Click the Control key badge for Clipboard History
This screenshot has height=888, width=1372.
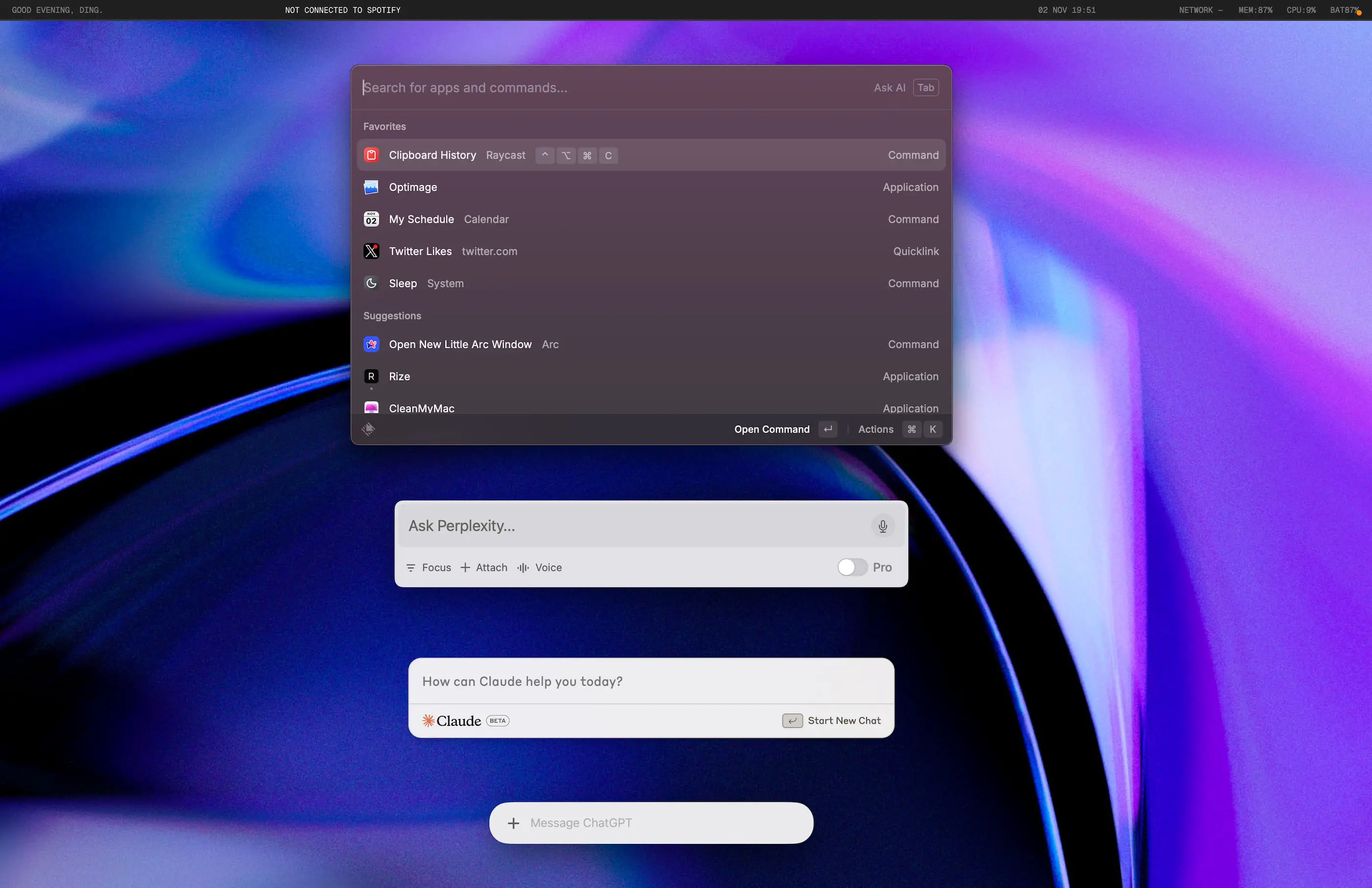[545, 156]
